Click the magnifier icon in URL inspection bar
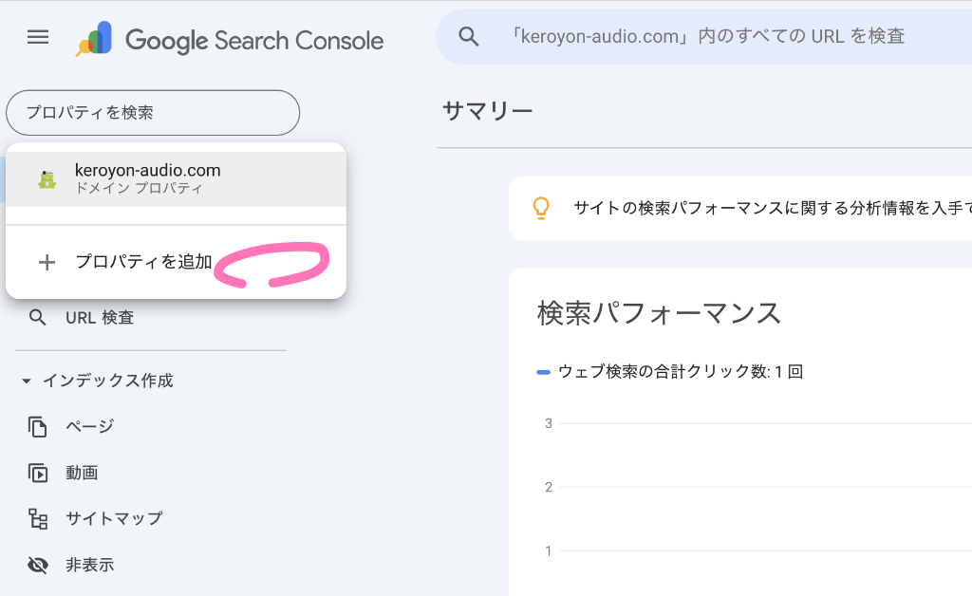The width and height of the screenshot is (972, 596). pyautogui.click(x=469, y=37)
